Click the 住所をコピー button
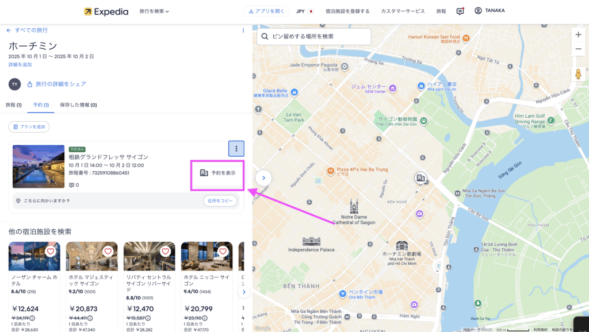This screenshot has height=332, width=589. [x=220, y=201]
